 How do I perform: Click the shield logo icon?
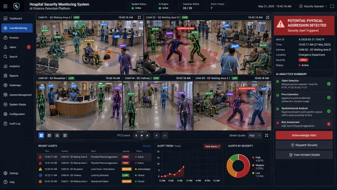click(x=16, y=6)
